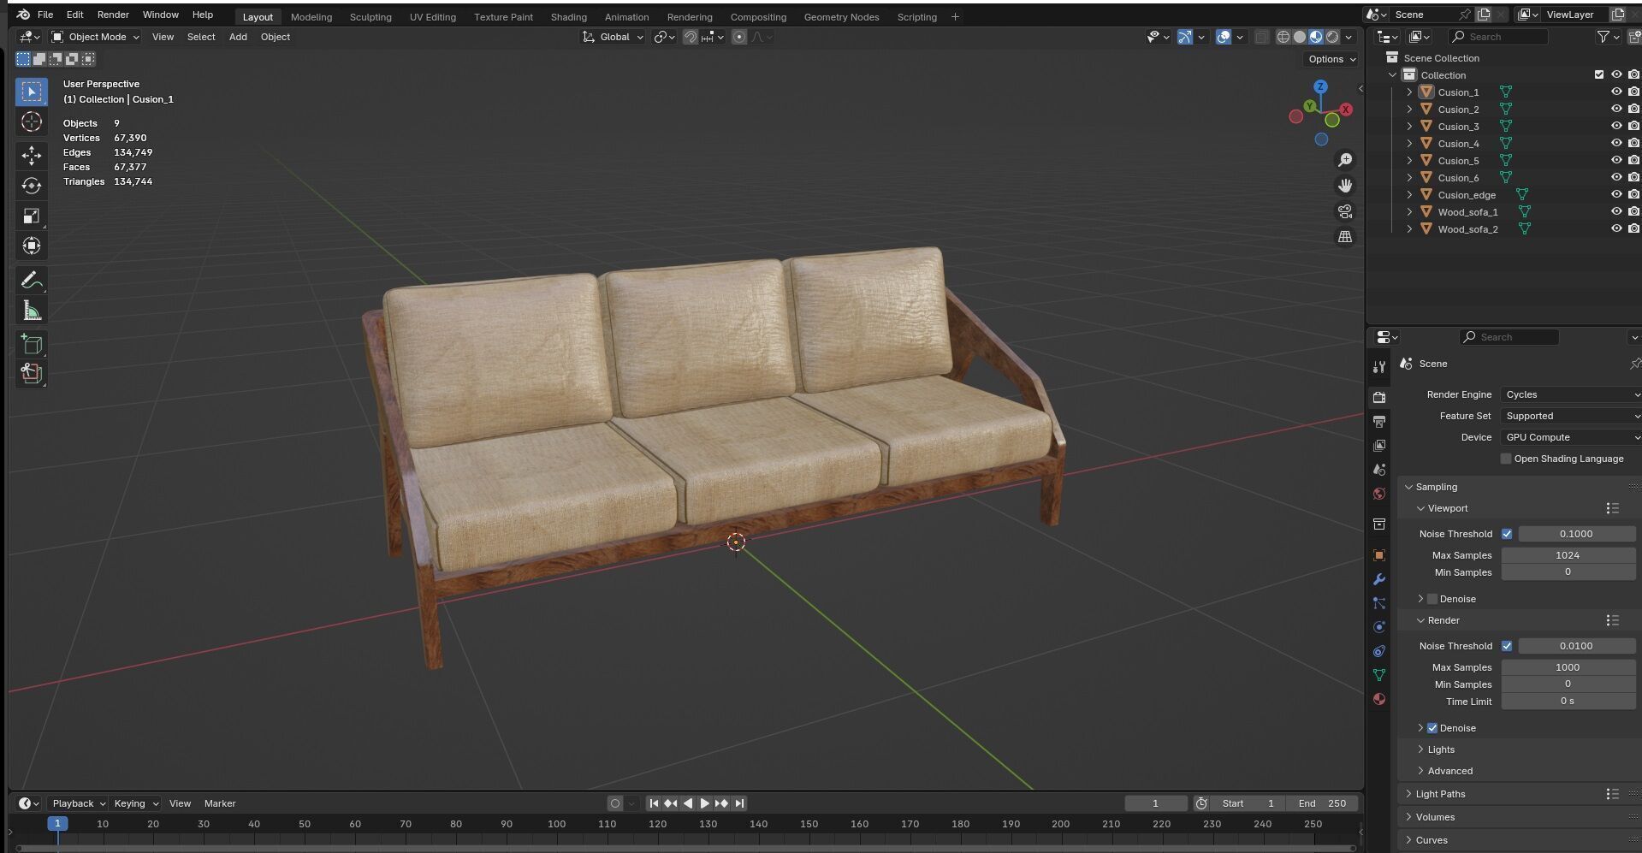
Task: Switch to the Shading workspace tab
Action: [x=568, y=17]
